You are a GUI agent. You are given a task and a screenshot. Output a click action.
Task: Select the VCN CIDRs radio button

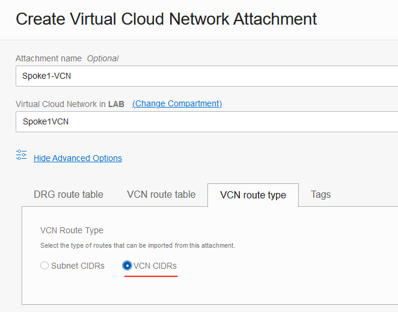(127, 265)
